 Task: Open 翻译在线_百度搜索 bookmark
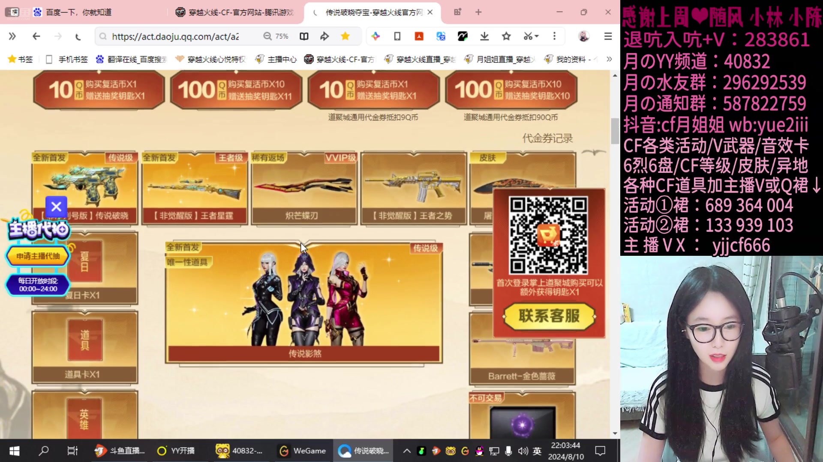coord(131,59)
